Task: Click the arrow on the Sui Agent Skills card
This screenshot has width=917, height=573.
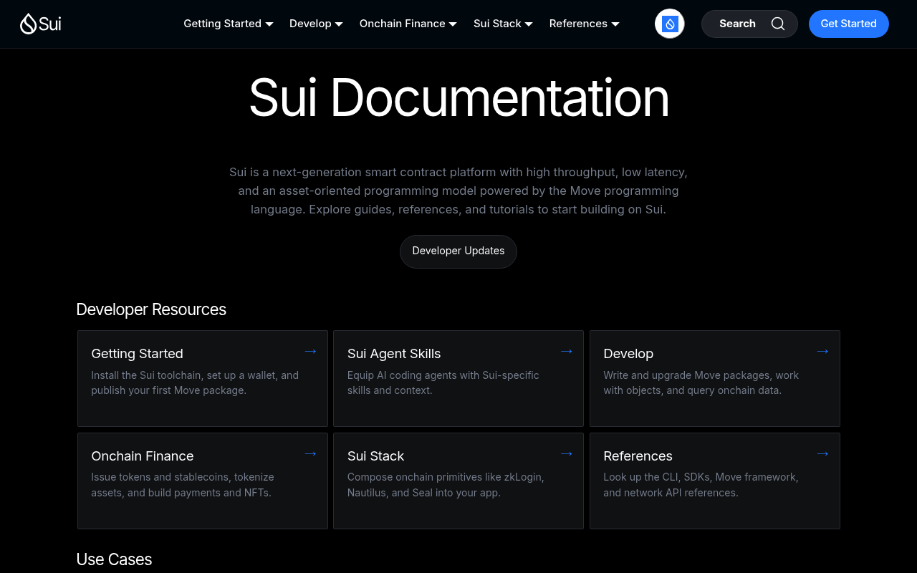Action: pos(567,351)
